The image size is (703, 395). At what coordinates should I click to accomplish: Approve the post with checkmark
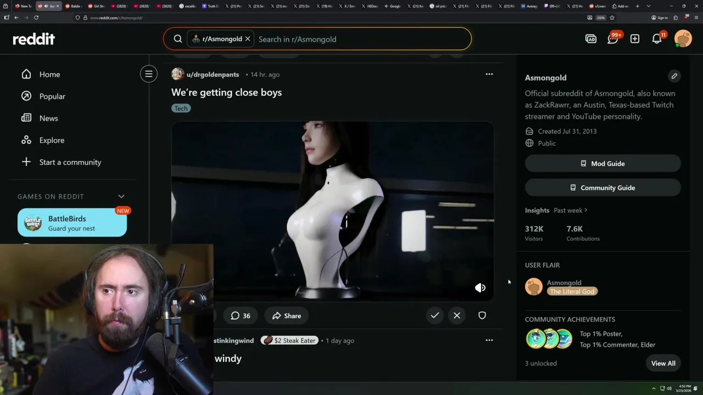coord(434,315)
